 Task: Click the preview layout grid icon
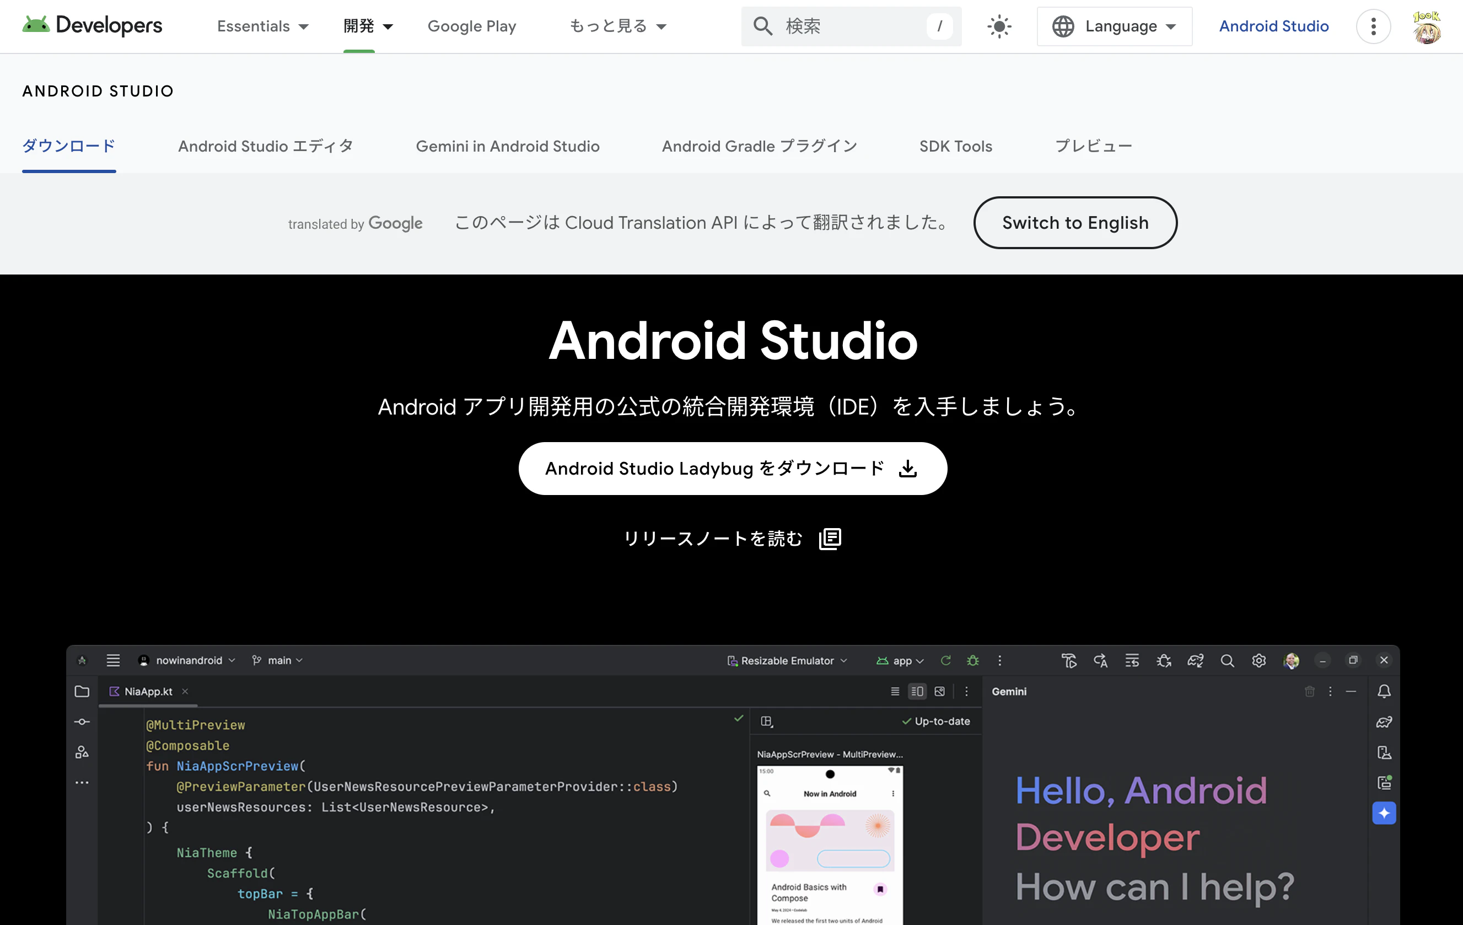coord(767,722)
